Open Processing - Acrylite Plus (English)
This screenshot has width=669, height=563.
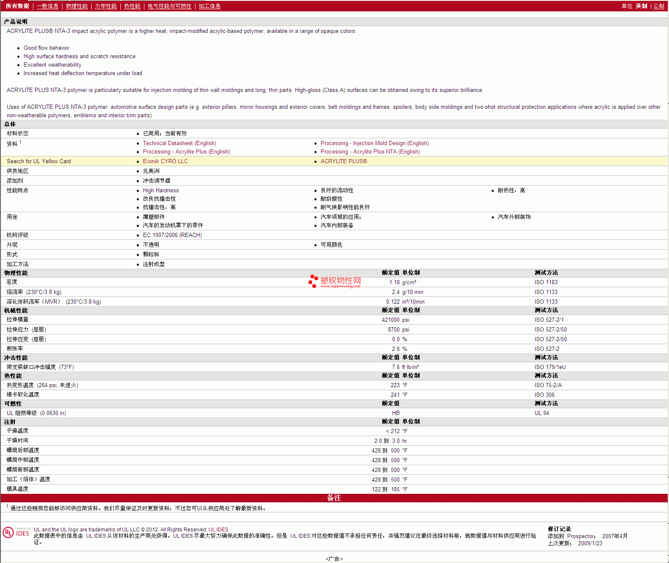tap(187, 152)
